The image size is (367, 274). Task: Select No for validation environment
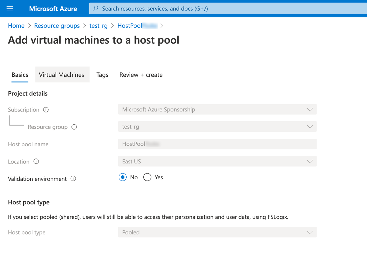point(123,177)
